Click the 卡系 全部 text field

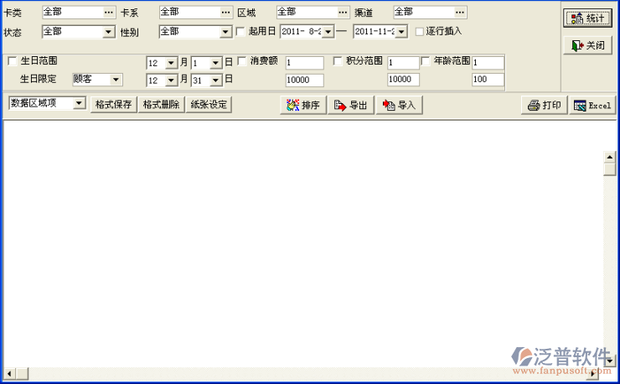pyautogui.click(x=190, y=13)
